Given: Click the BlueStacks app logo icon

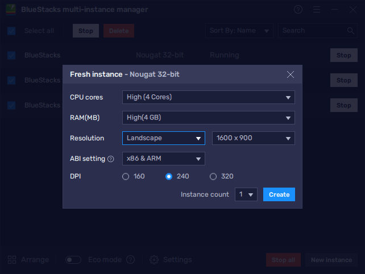Looking at the screenshot, I should 11,10.
